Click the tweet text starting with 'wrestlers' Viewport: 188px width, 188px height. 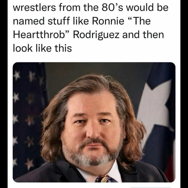[x=91, y=28]
